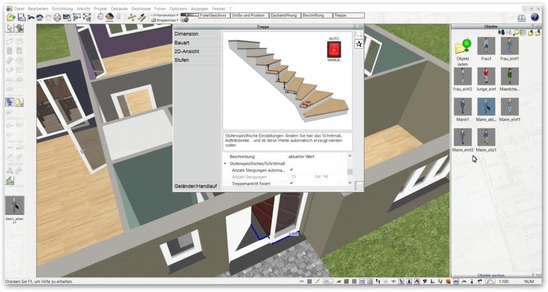Click the grid icon in status bar
Viewport: 548px width, 292px height.
click(x=310, y=282)
